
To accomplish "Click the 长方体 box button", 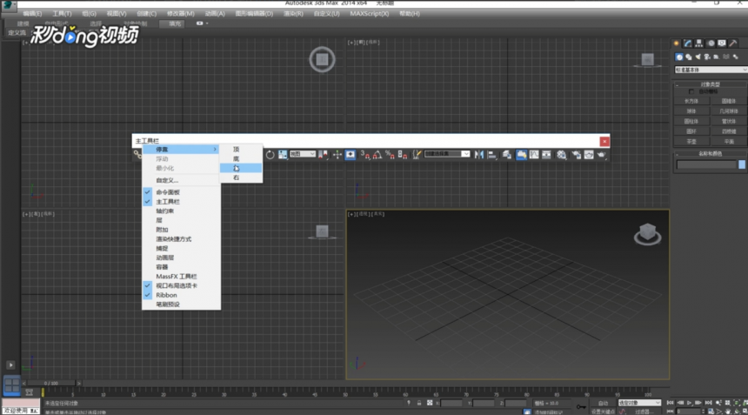I will pos(691,101).
